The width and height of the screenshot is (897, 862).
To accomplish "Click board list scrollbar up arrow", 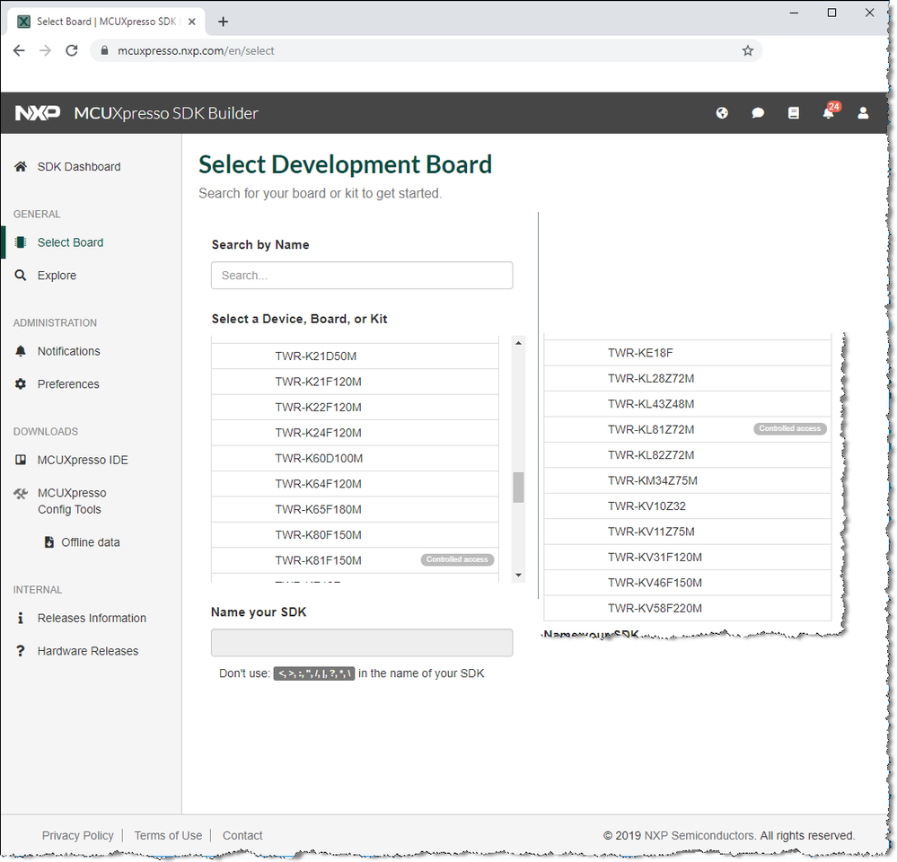I will click(518, 343).
